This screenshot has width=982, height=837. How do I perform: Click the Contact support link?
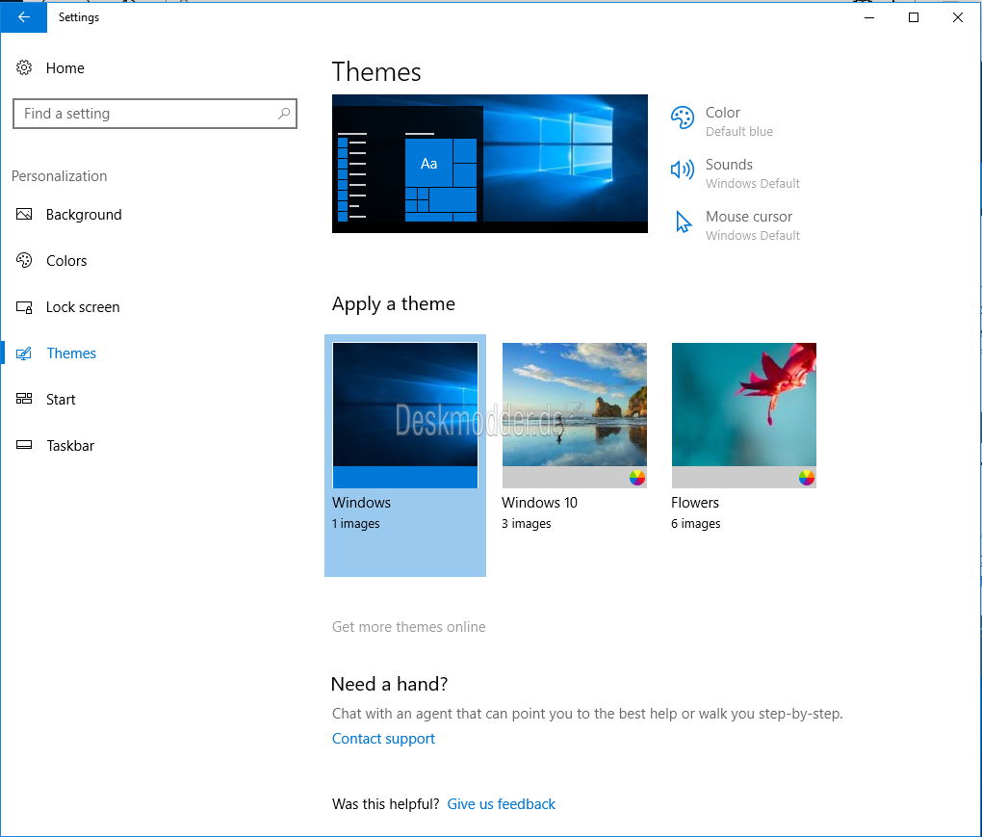tap(383, 739)
